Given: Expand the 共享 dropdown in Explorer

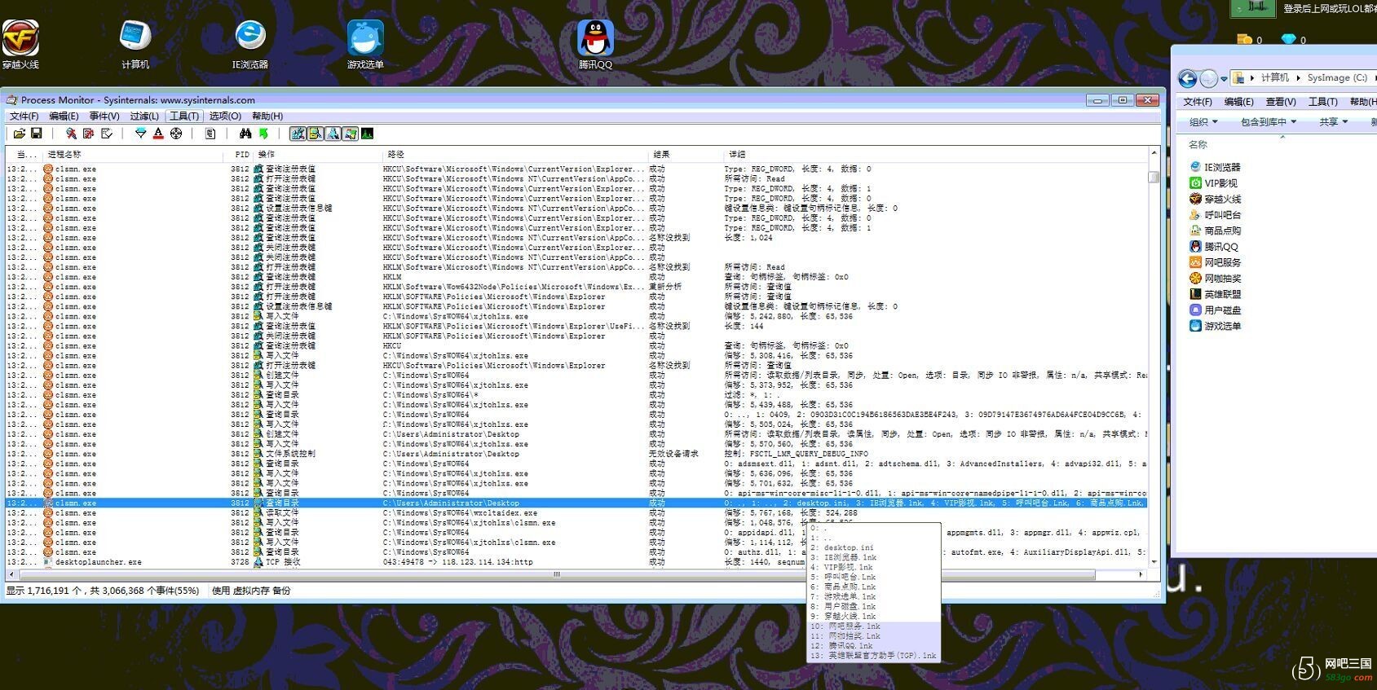Looking at the screenshot, I should coord(1334,121).
